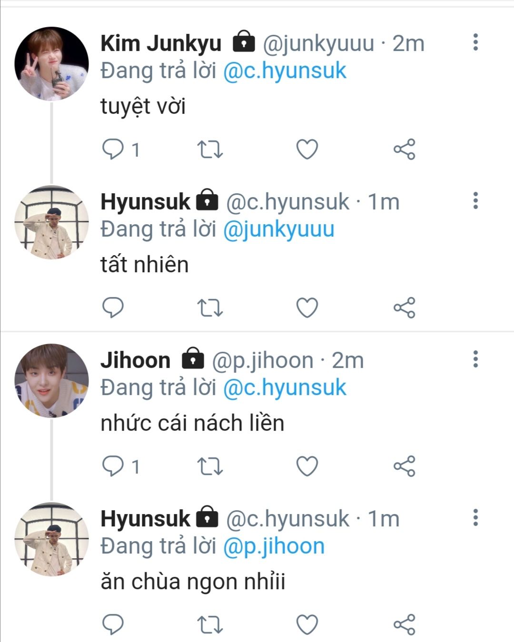Retweet Hyunsuk's "tất nhiên" tweet
The image size is (514, 642).
210,307
